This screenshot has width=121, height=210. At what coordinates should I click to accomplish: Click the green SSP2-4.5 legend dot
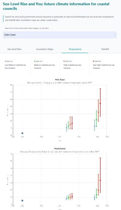pyautogui.click(x=35, y=61)
